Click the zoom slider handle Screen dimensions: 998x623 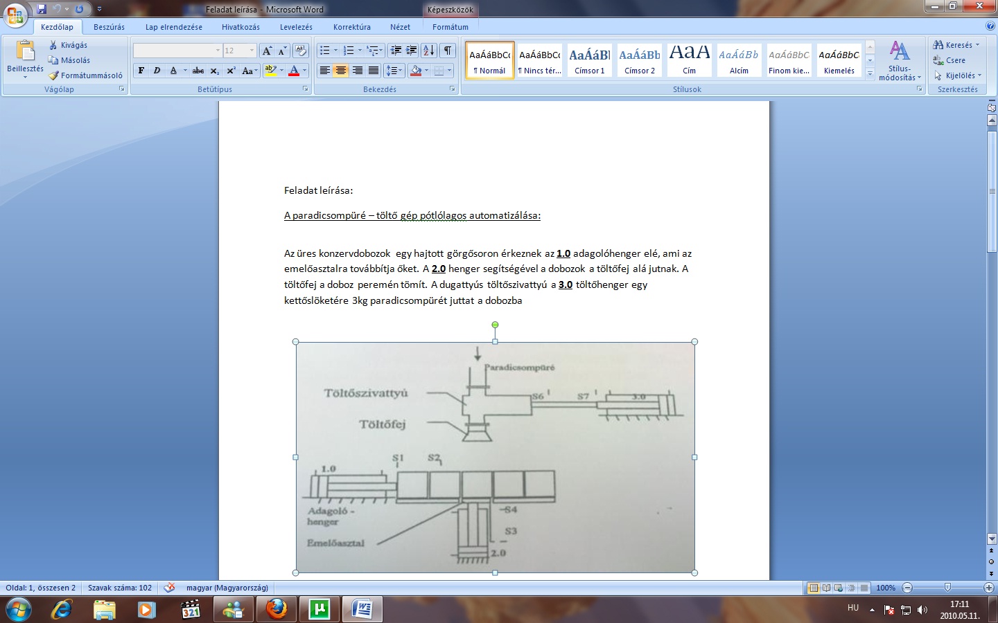pyautogui.click(x=947, y=588)
